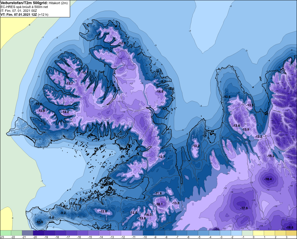The height and width of the screenshot is (239, 297).
Task: Click the -16.1 temperature label
Action: click(x=159, y=204)
